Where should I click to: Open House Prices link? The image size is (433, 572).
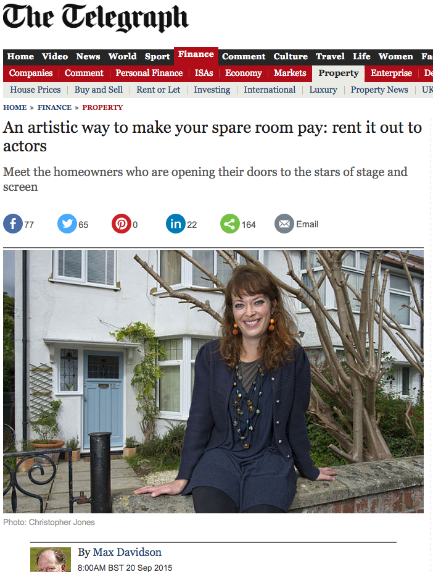[35, 90]
